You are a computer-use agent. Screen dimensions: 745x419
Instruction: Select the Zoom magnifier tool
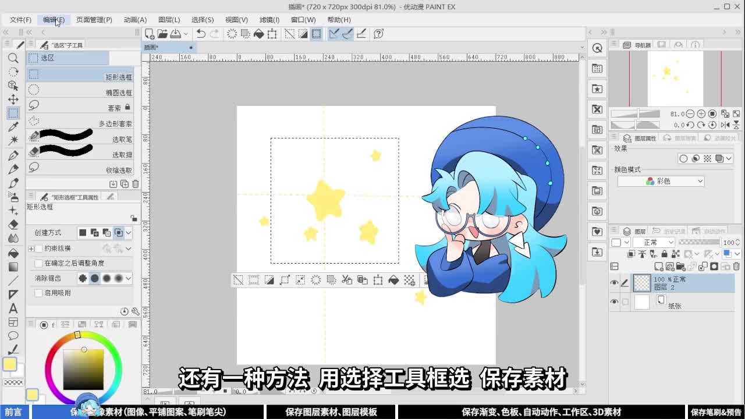(x=13, y=58)
